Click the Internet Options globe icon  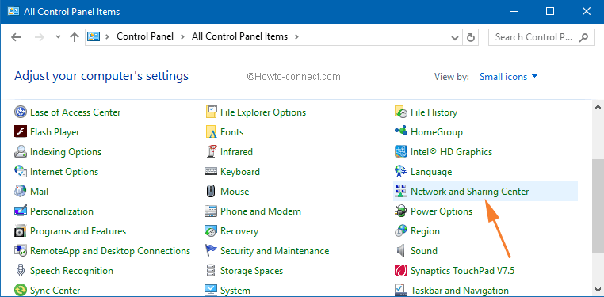pyautogui.click(x=20, y=172)
